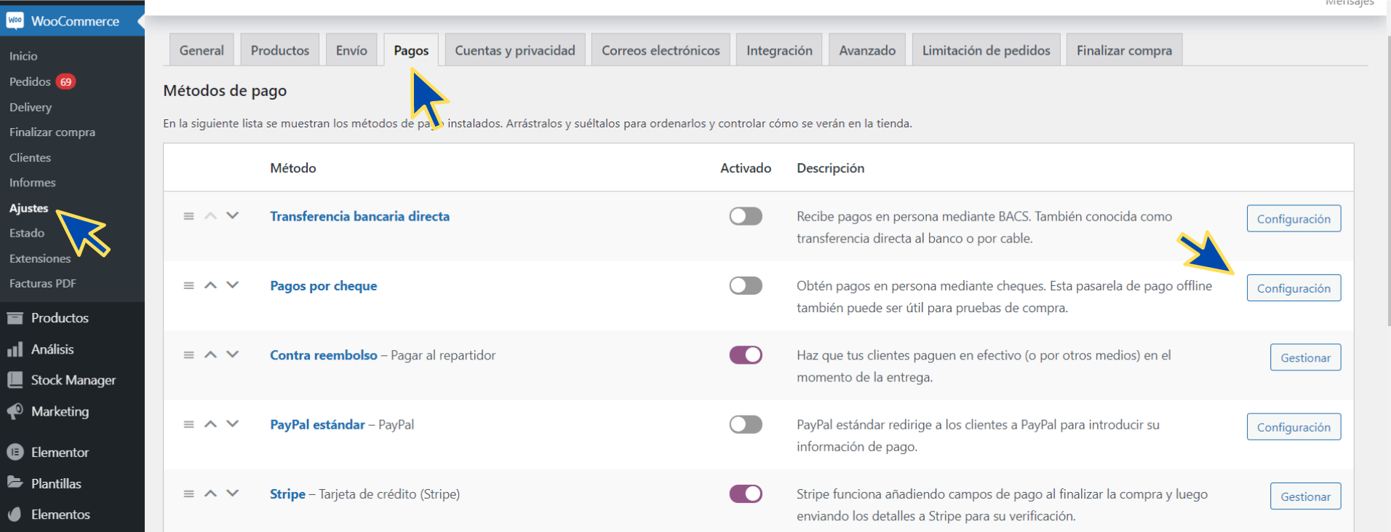The height and width of the screenshot is (532, 1391).
Task: Click Configuración for Transferencia bancaria directa
Action: (x=1294, y=218)
